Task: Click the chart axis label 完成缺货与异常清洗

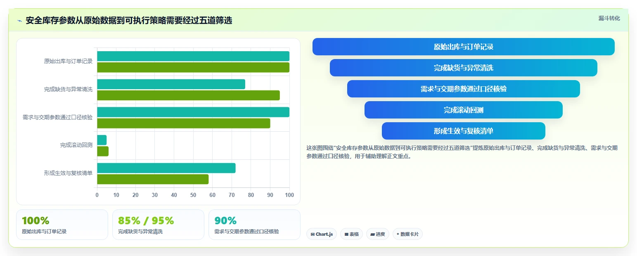Action: tap(68, 89)
